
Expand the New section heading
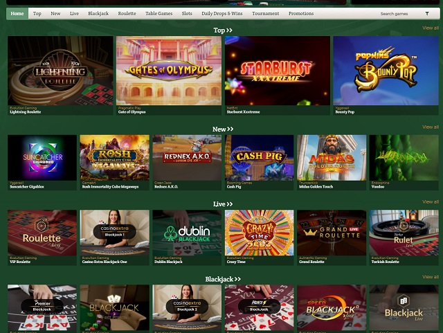point(223,129)
